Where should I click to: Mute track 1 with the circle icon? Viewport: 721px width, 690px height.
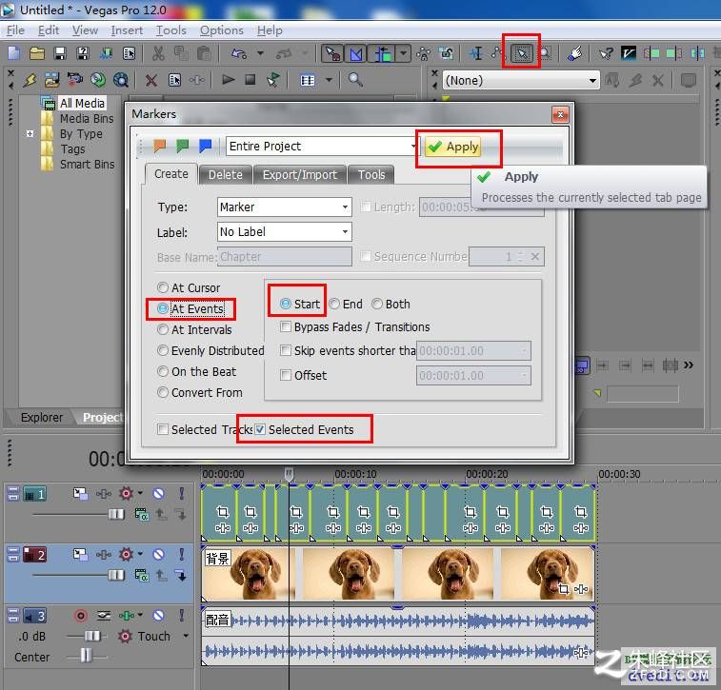point(159,494)
